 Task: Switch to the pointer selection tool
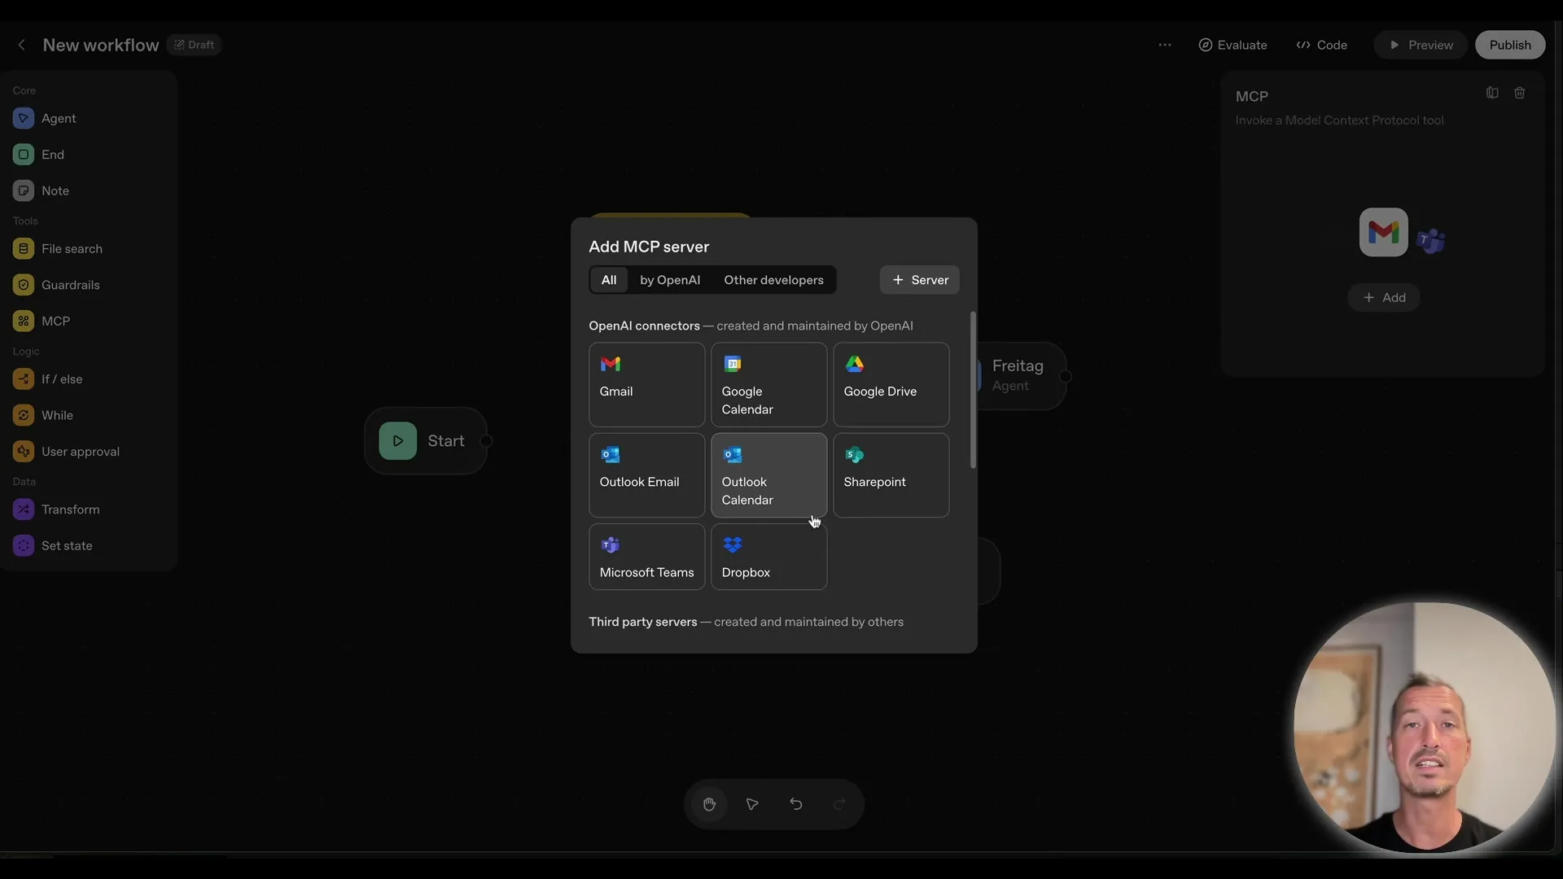[752, 804]
